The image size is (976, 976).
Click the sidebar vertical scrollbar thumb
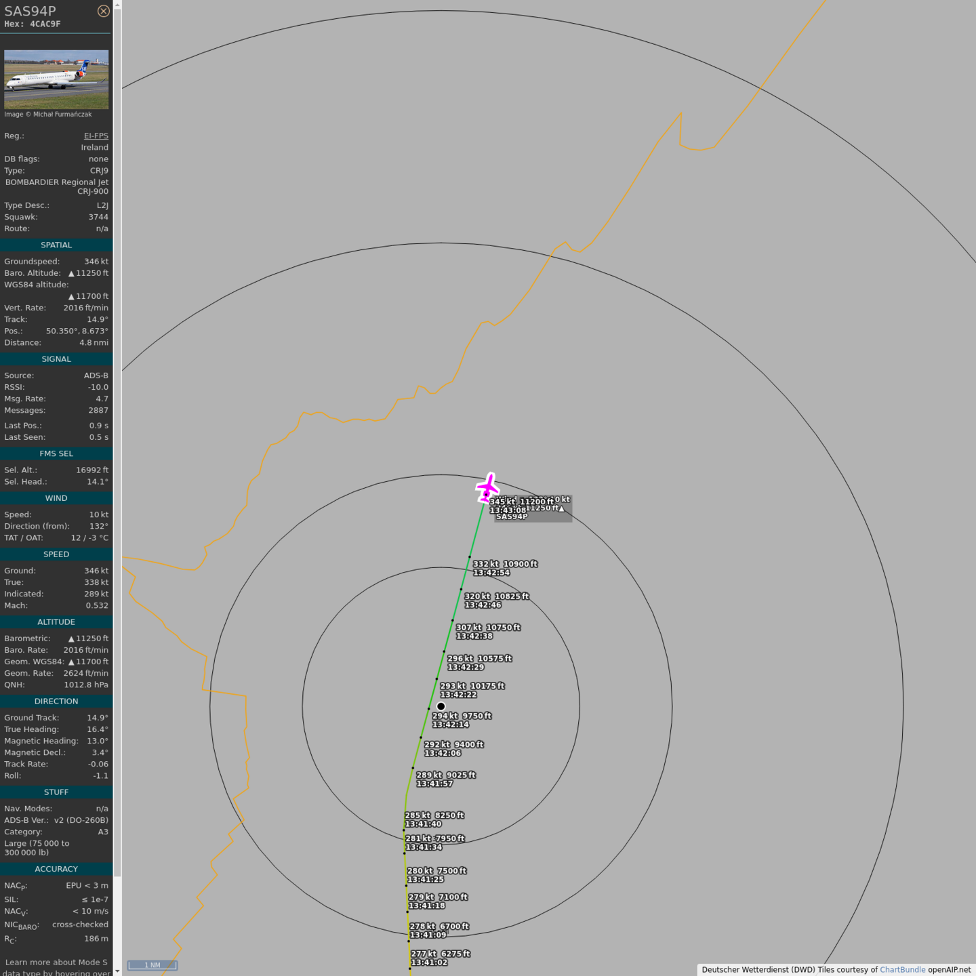coord(117,441)
